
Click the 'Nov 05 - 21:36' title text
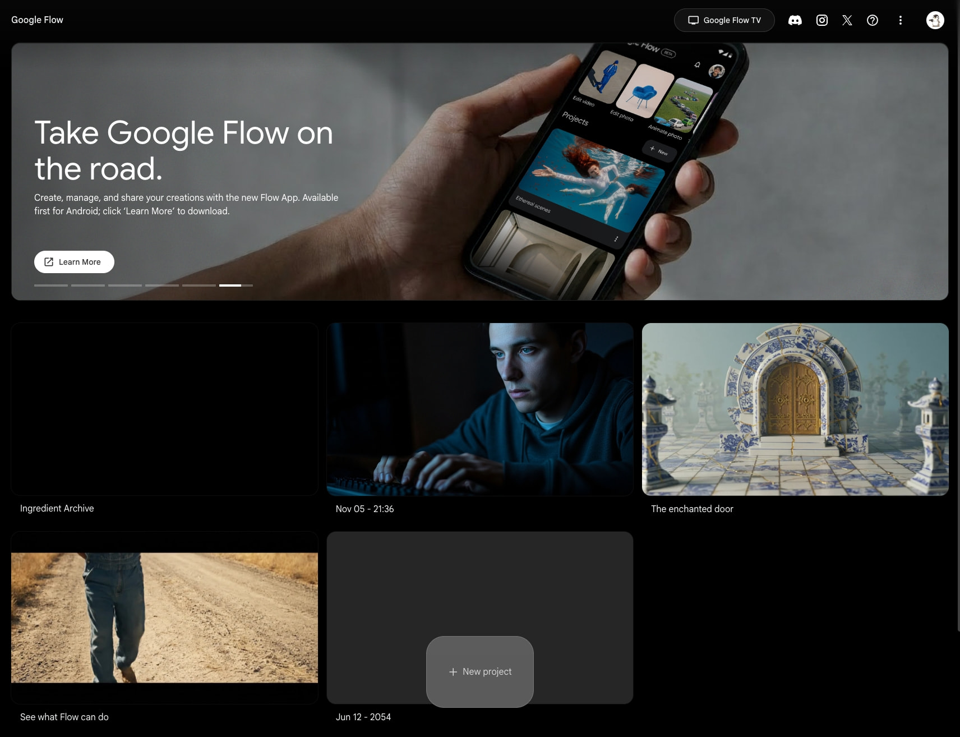(x=364, y=509)
